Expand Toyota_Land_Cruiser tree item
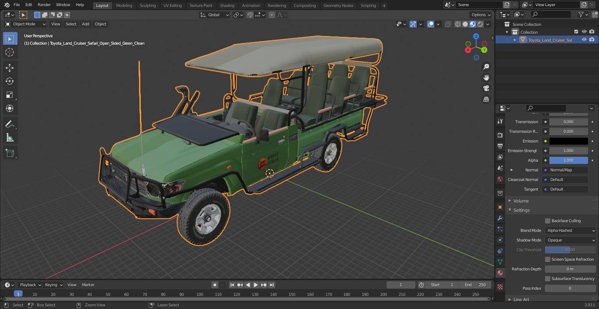This screenshot has width=599, height=309. [515, 40]
